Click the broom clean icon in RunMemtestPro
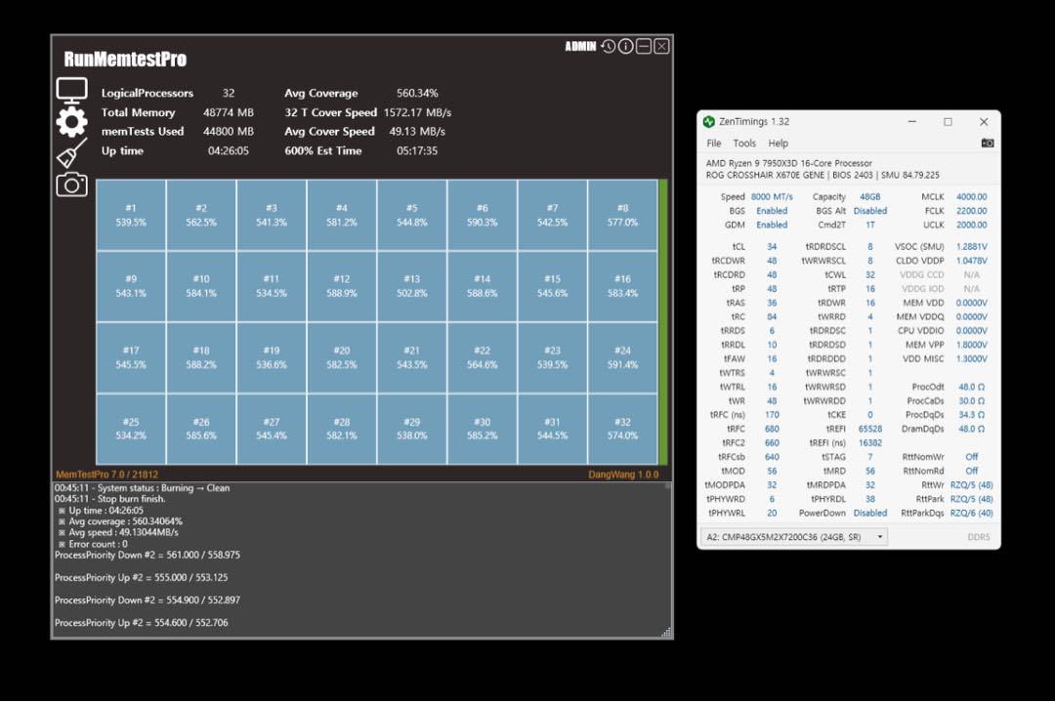This screenshot has width=1055, height=702. click(71, 152)
